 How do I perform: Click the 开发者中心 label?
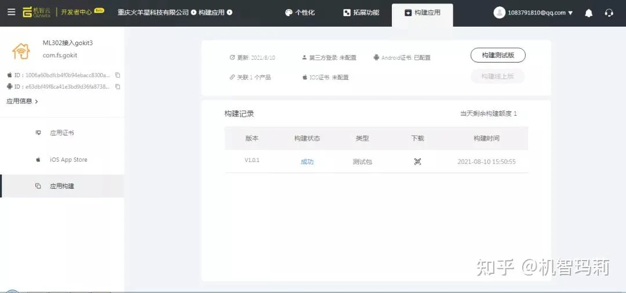click(x=77, y=12)
